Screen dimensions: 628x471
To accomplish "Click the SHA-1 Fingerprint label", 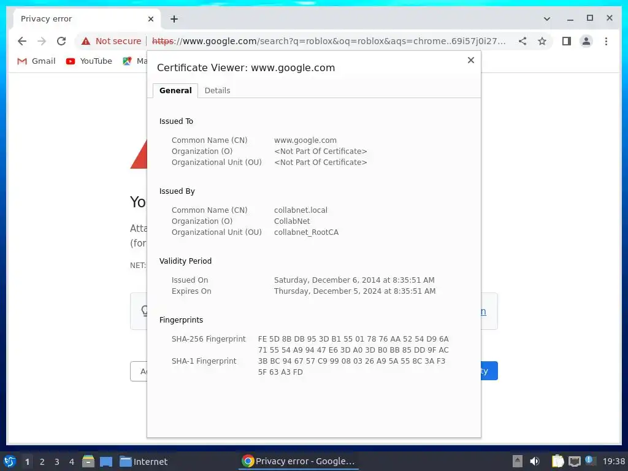I will point(204,361).
